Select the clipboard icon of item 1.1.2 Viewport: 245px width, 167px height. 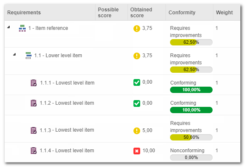tap(34, 103)
